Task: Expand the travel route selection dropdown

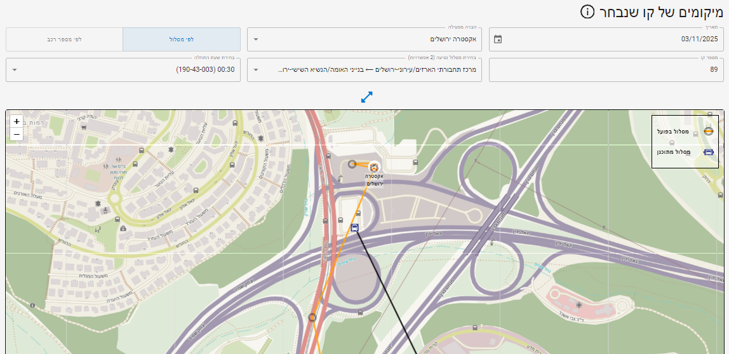Action: tap(364, 70)
